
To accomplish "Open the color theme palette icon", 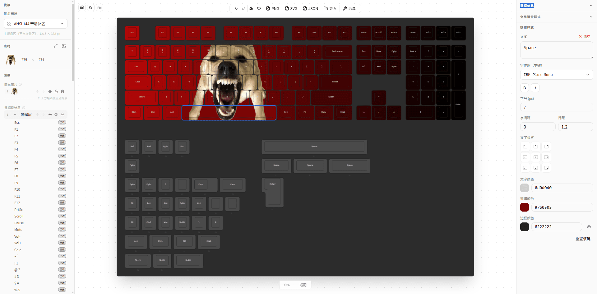I will 251,8.
